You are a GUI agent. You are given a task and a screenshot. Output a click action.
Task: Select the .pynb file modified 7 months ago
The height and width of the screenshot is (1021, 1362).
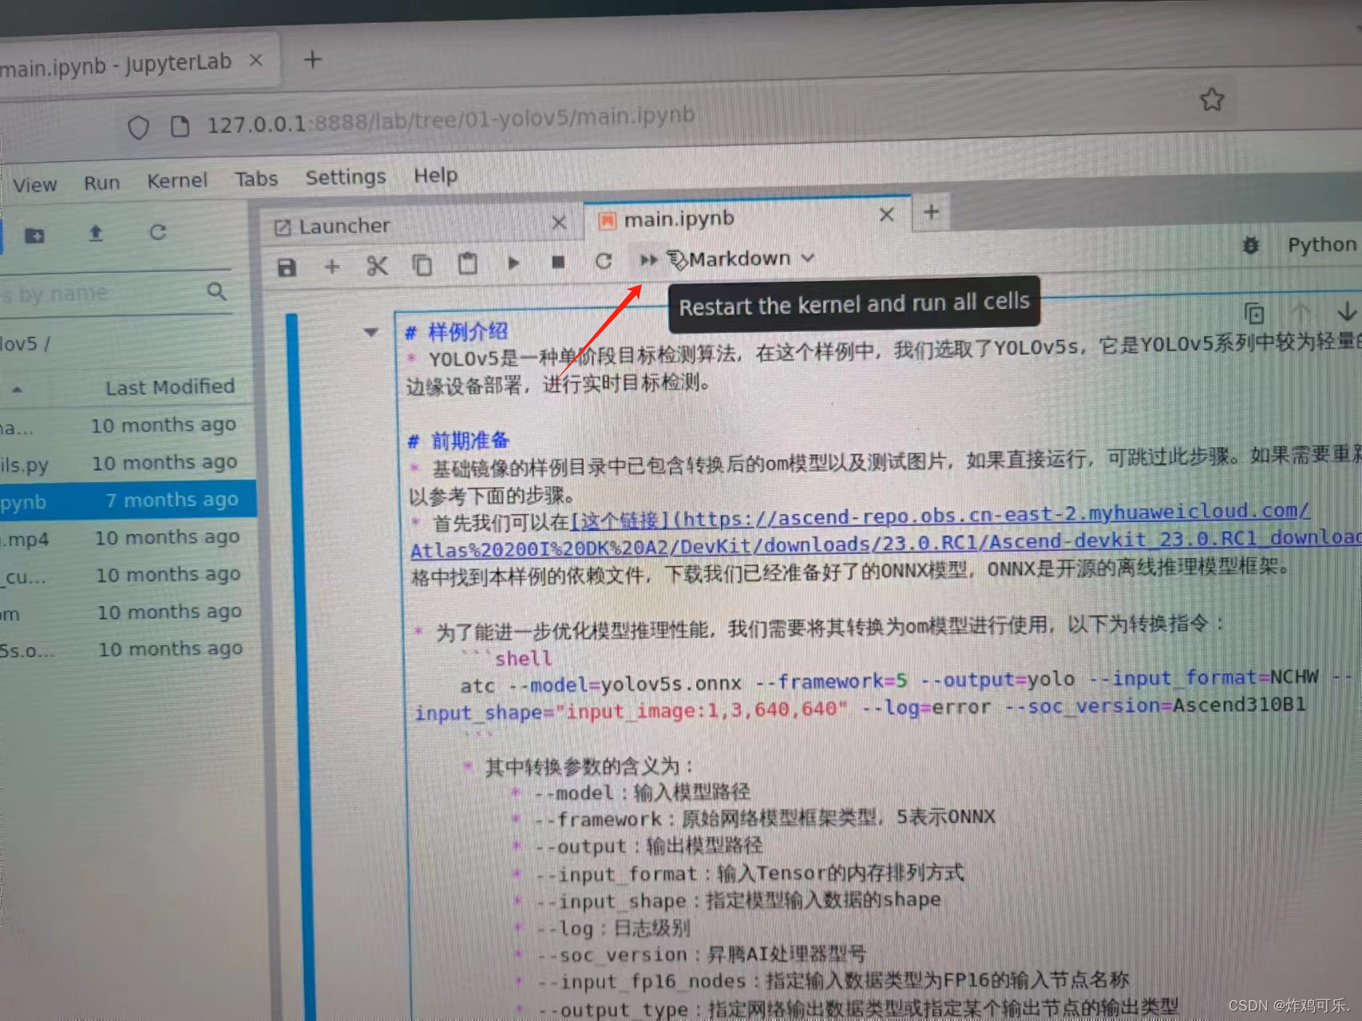[128, 501]
